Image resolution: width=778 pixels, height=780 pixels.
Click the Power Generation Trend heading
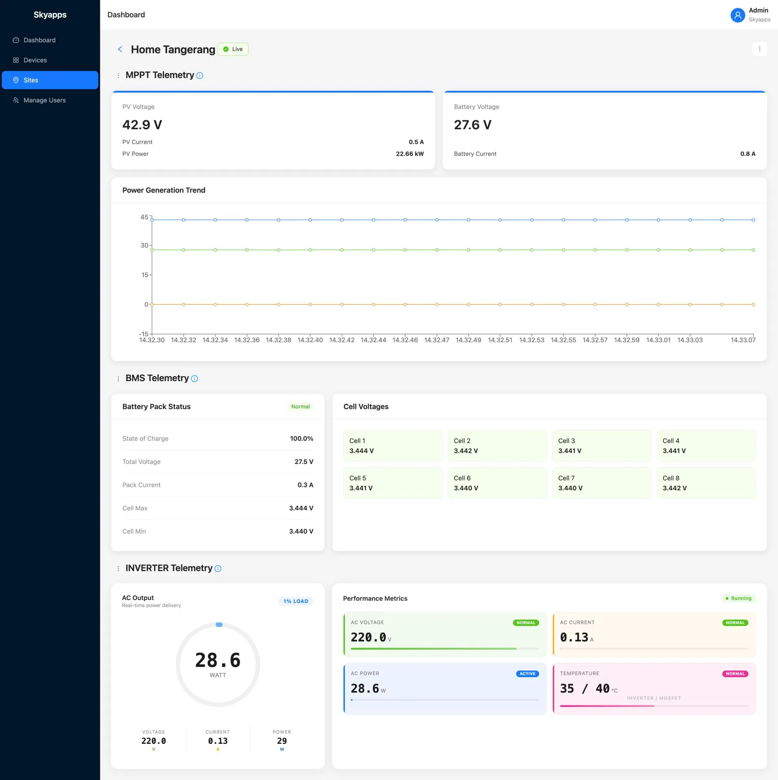(x=164, y=191)
